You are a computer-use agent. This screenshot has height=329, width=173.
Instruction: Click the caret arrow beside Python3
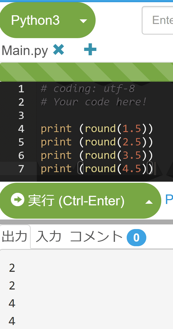83,21
